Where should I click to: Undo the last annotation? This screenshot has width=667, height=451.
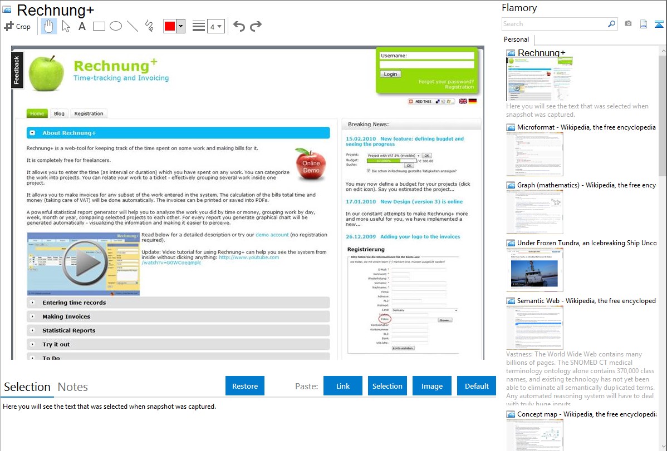(239, 26)
